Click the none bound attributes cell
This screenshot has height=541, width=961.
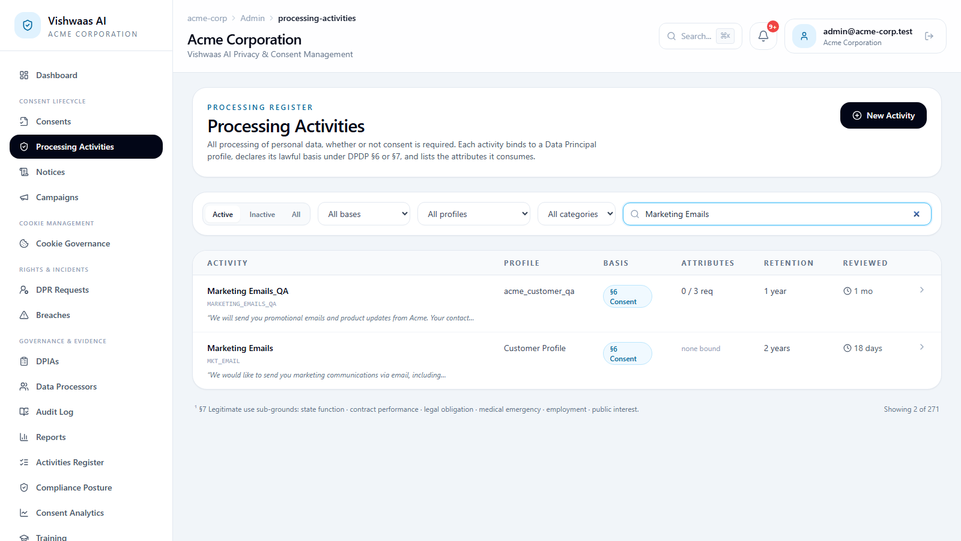701,349
